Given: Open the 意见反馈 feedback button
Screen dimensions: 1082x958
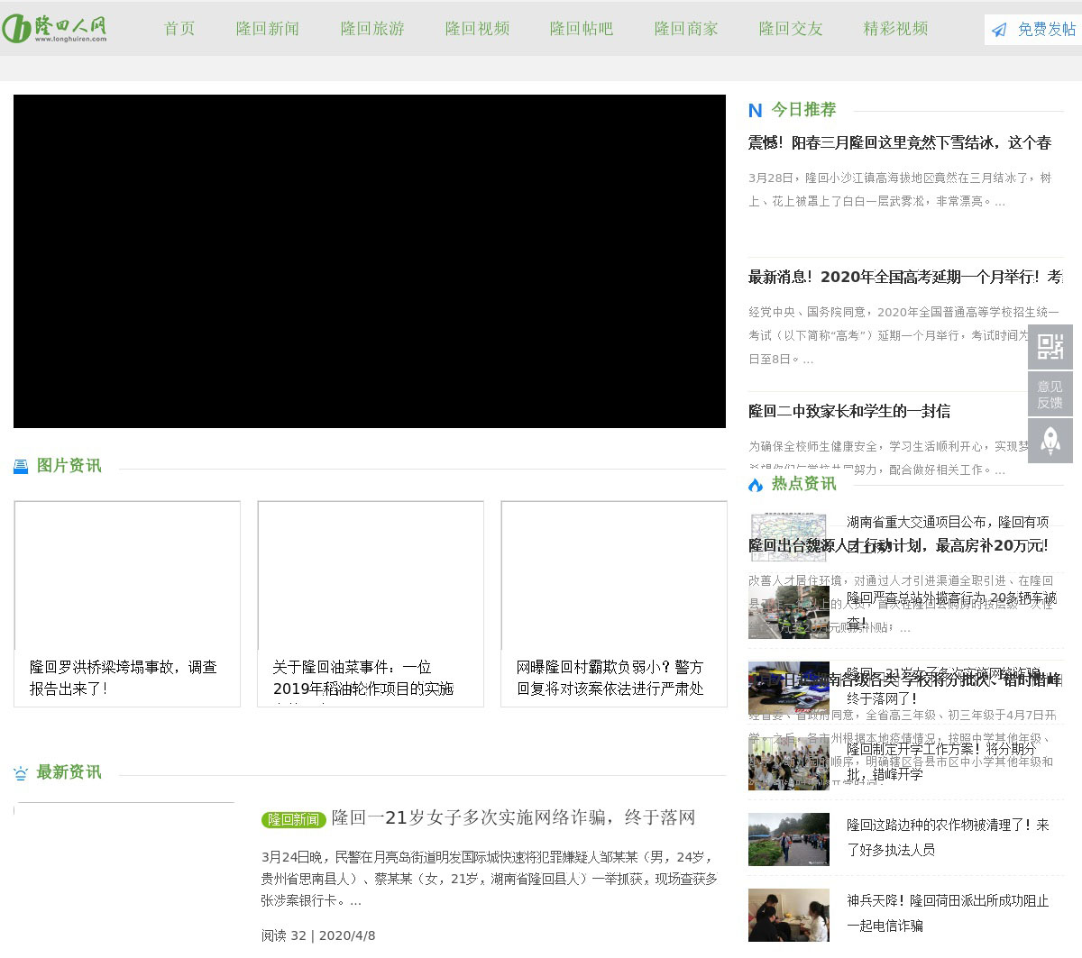Looking at the screenshot, I should [x=1050, y=395].
